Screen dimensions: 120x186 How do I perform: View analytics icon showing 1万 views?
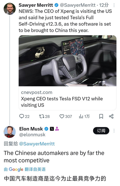pyautogui.click(x=81, y=116)
